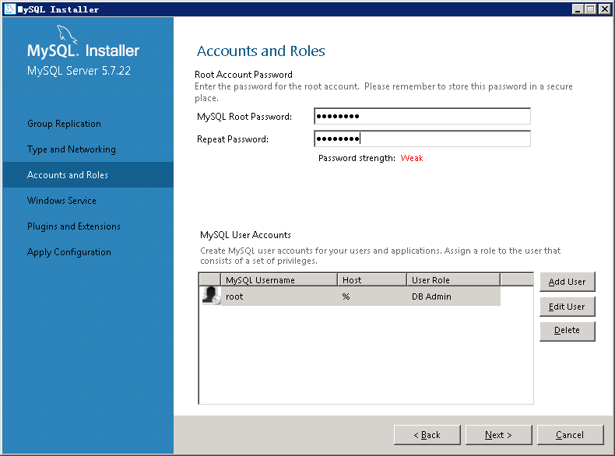Go back to the previous page
The width and height of the screenshot is (615, 456).
point(427,435)
